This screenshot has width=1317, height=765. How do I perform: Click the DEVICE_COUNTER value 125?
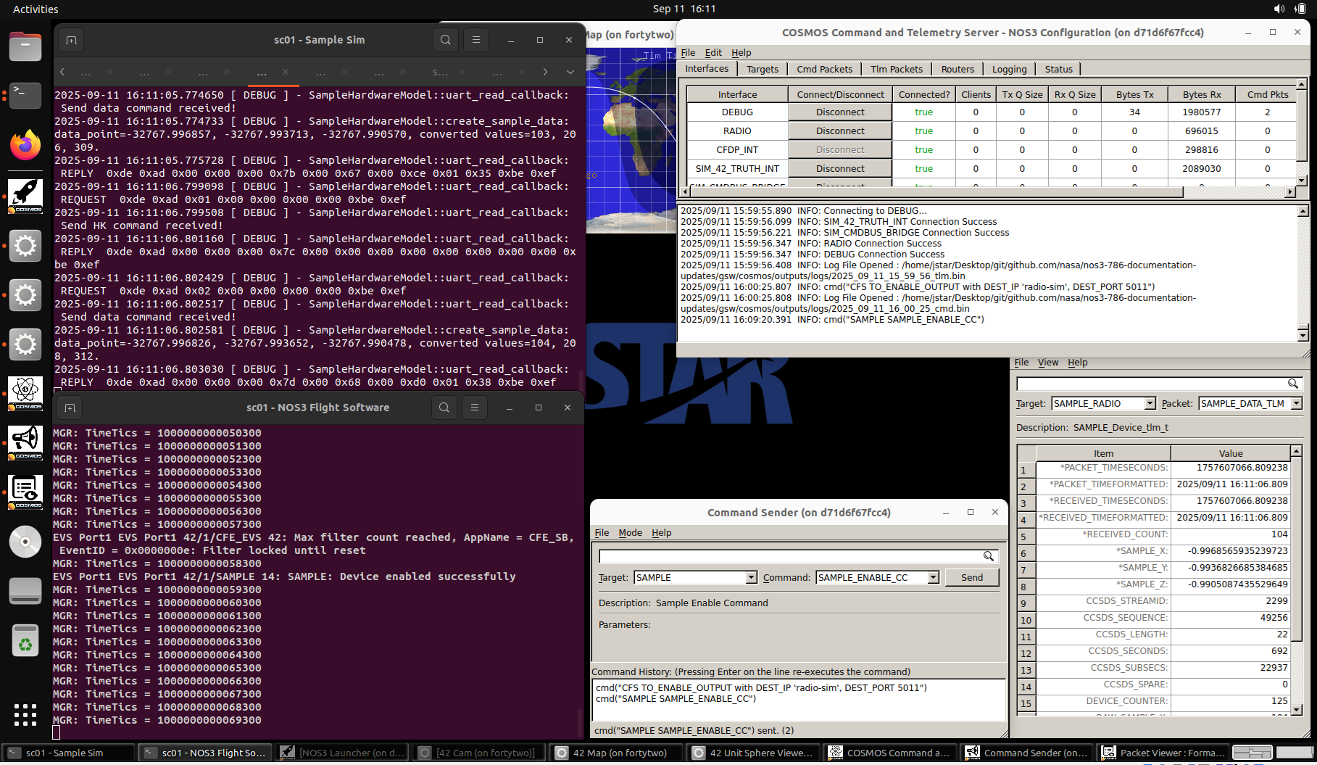pos(1231,701)
